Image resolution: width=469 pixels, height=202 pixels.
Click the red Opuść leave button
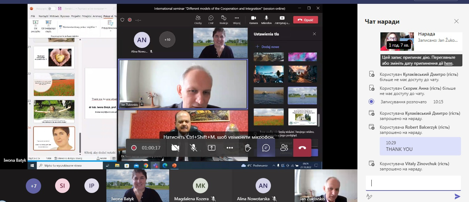click(305, 20)
